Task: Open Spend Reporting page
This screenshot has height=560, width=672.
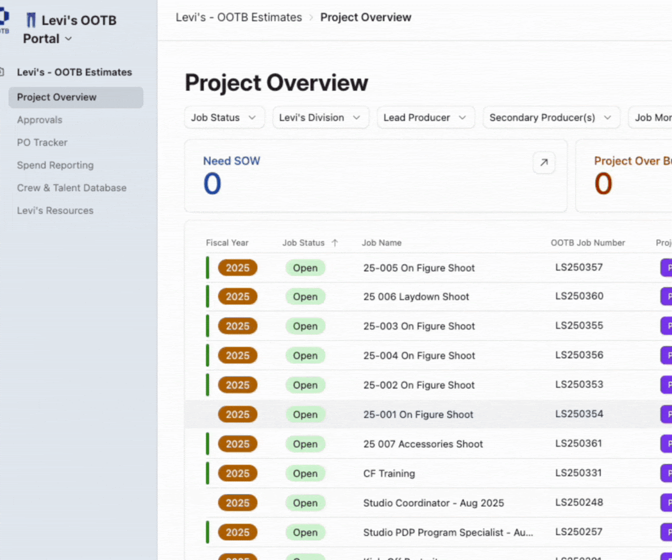Action: [55, 165]
